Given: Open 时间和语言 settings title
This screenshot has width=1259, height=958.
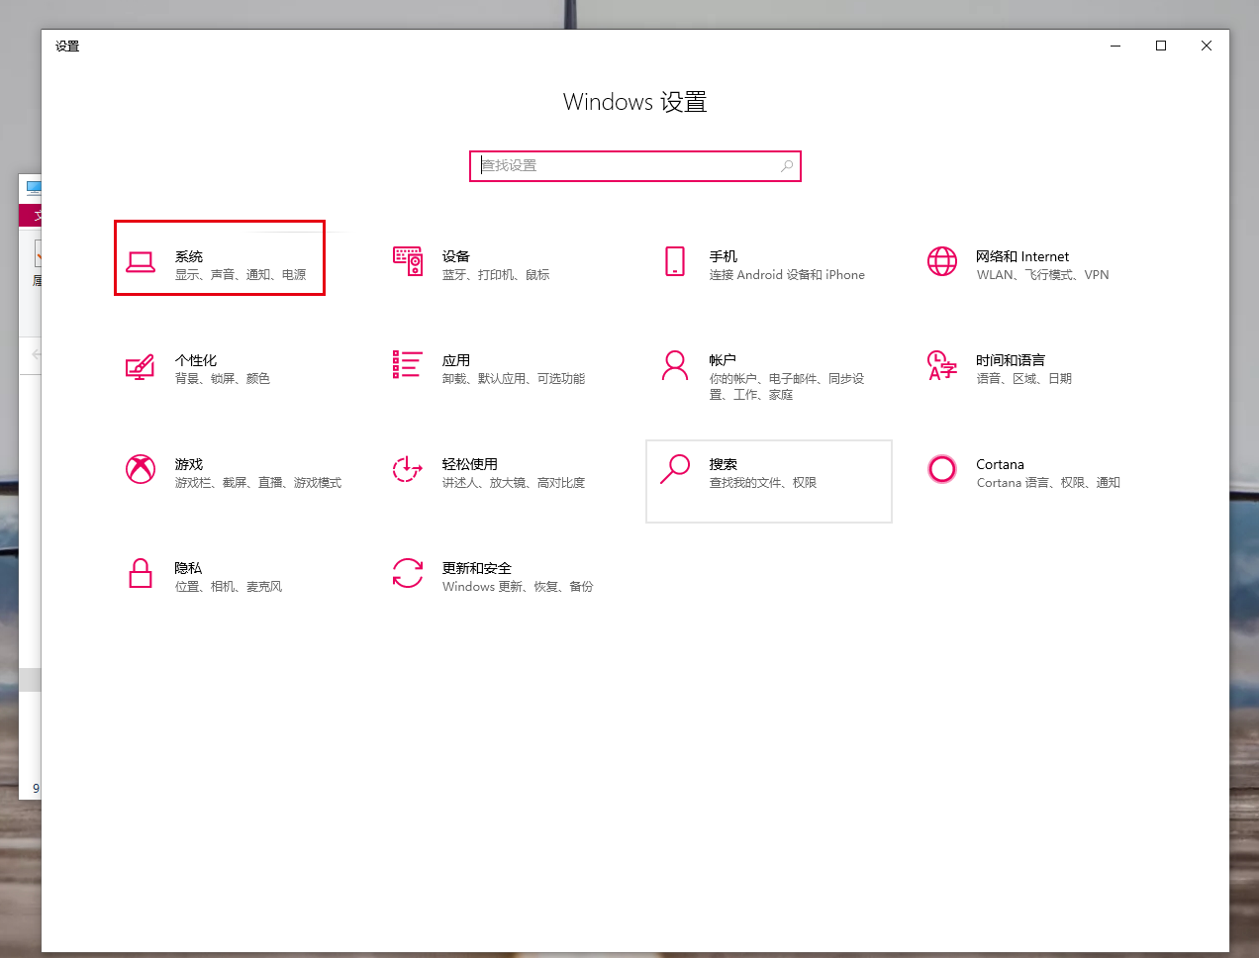Looking at the screenshot, I should [x=1011, y=360].
